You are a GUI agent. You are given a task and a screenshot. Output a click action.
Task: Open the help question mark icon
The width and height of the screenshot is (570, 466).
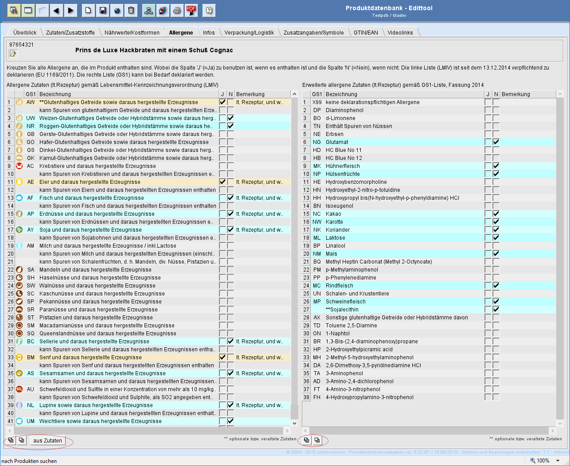[209, 10]
